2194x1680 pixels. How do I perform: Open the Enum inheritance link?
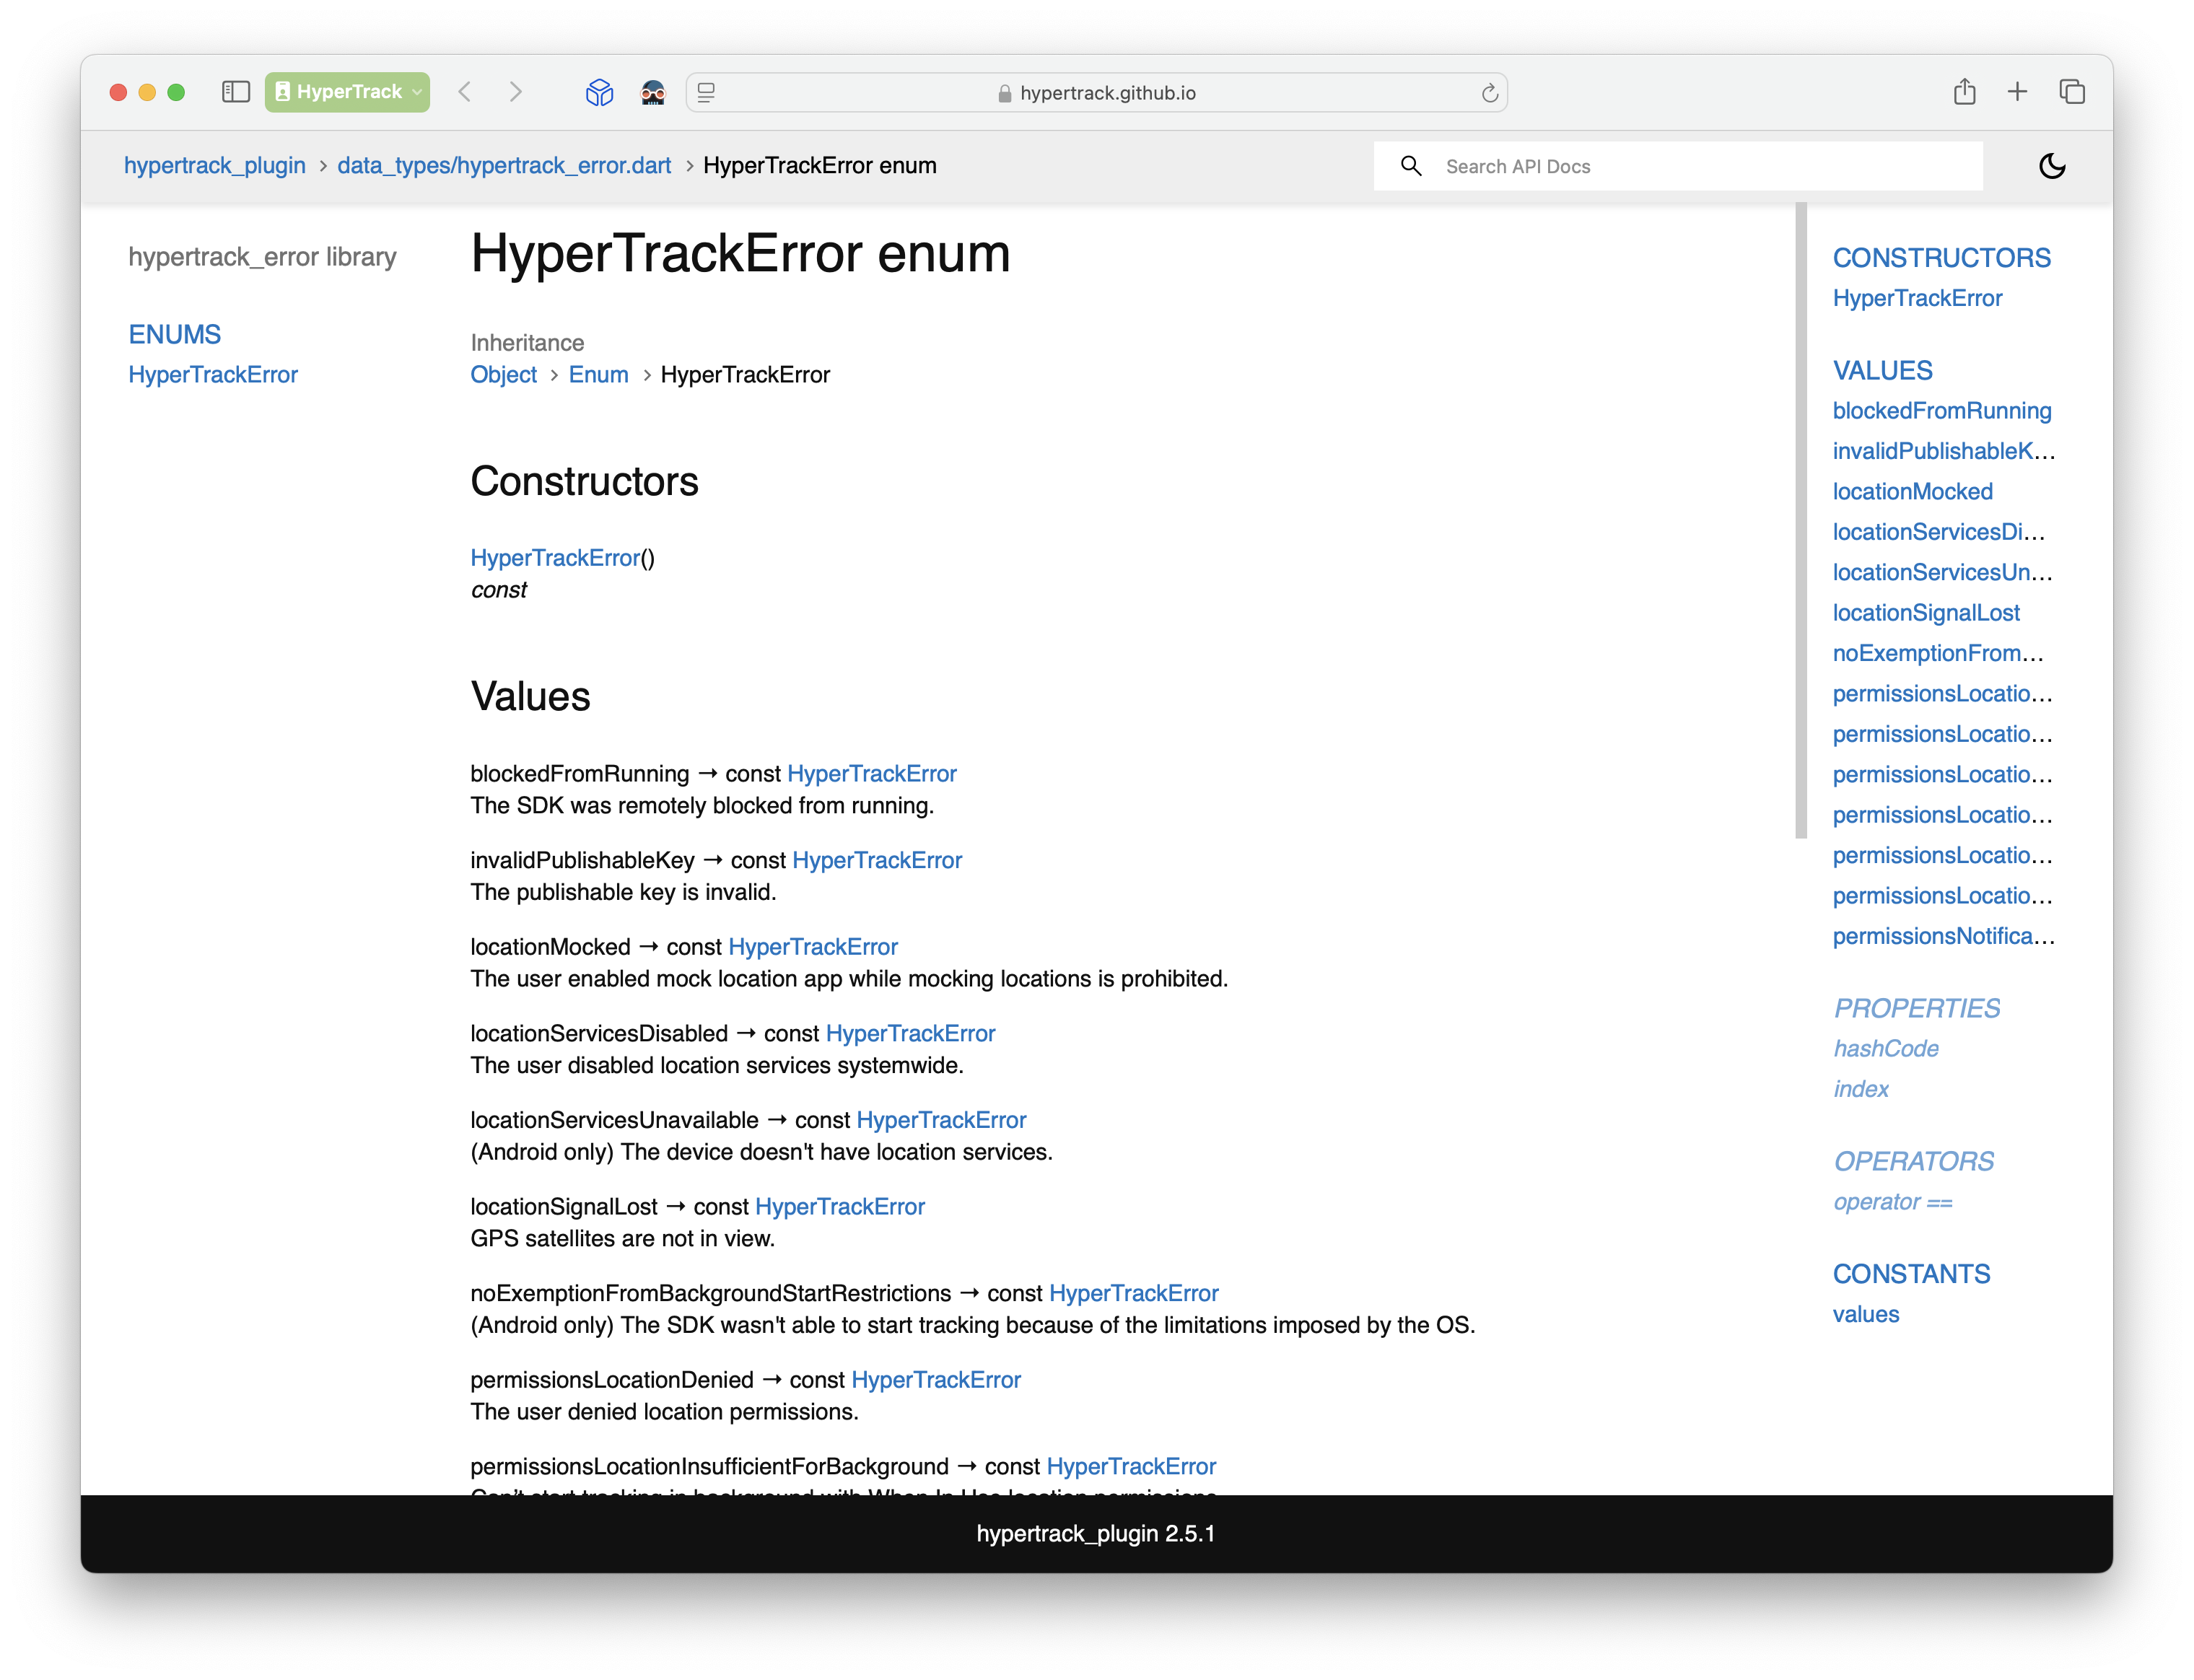click(x=598, y=375)
